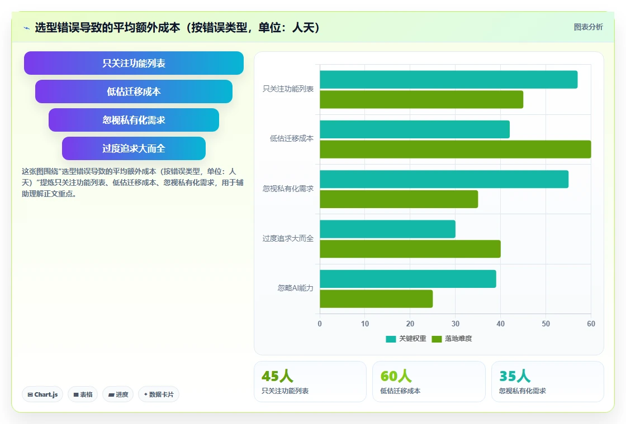Click green bar for 低估迁移成本
This screenshot has height=424, width=626.
[x=456, y=150]
